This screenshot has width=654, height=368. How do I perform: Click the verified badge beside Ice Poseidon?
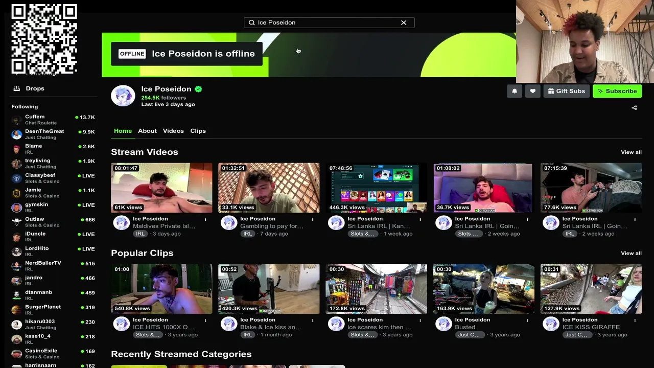[x=198, y=89]
